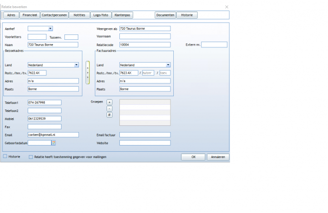Toggle the Historie checkbox
This screenshot has height=213, width=328.
coord(5,156)
